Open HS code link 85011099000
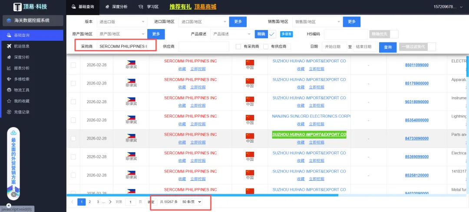This screenshot has height=212, width=469. tap(416, 65)
